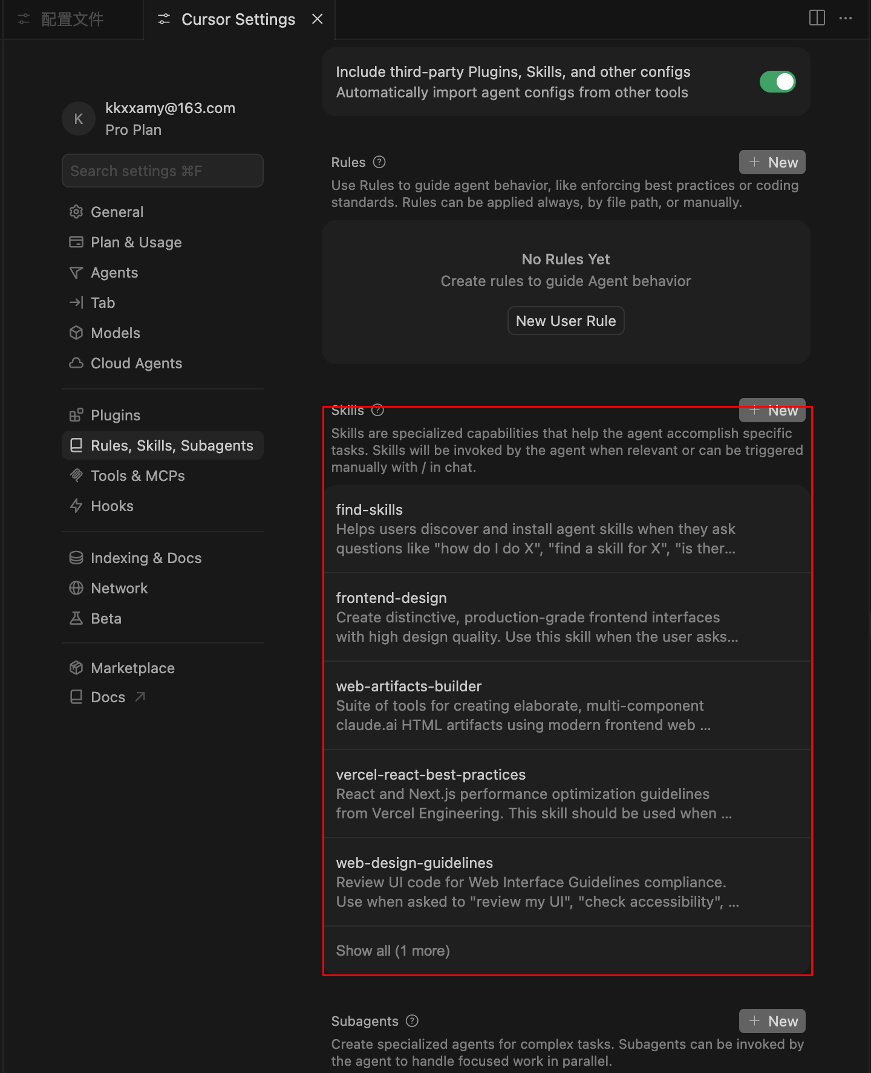Click the Agents icon in sidebar
871x1073 pixels.
[x=76, y=273]
